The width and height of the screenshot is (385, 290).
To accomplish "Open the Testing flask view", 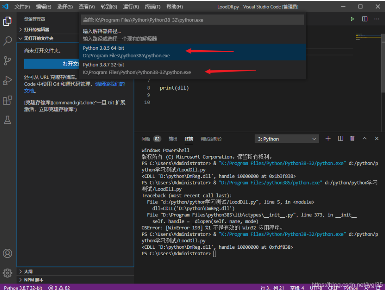I will pos(7,120).
